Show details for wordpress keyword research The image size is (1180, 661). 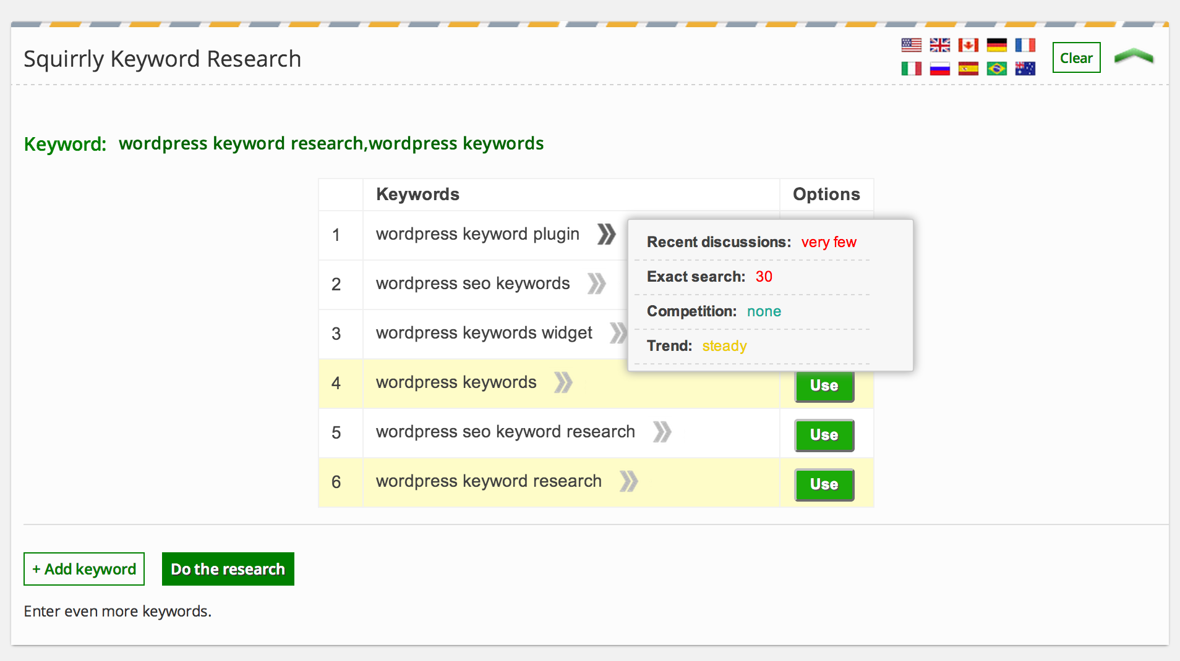tap(628, 481)
